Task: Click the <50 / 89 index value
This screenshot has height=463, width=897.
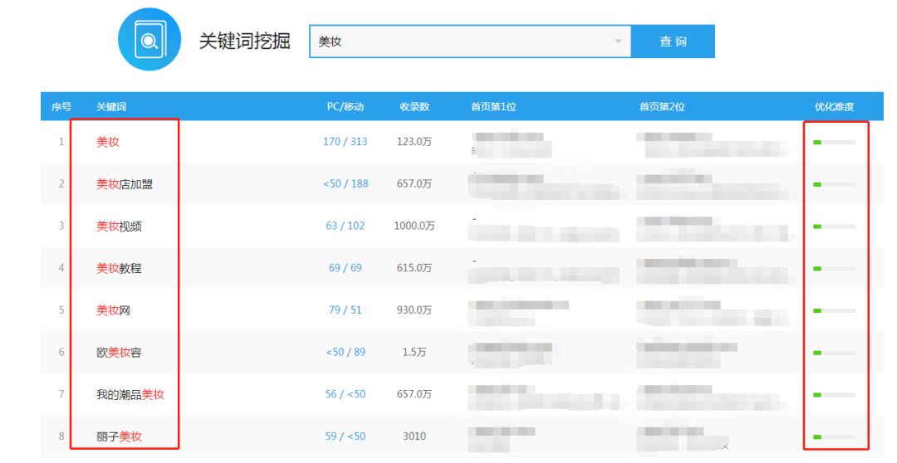Action: tap(346, 352)
